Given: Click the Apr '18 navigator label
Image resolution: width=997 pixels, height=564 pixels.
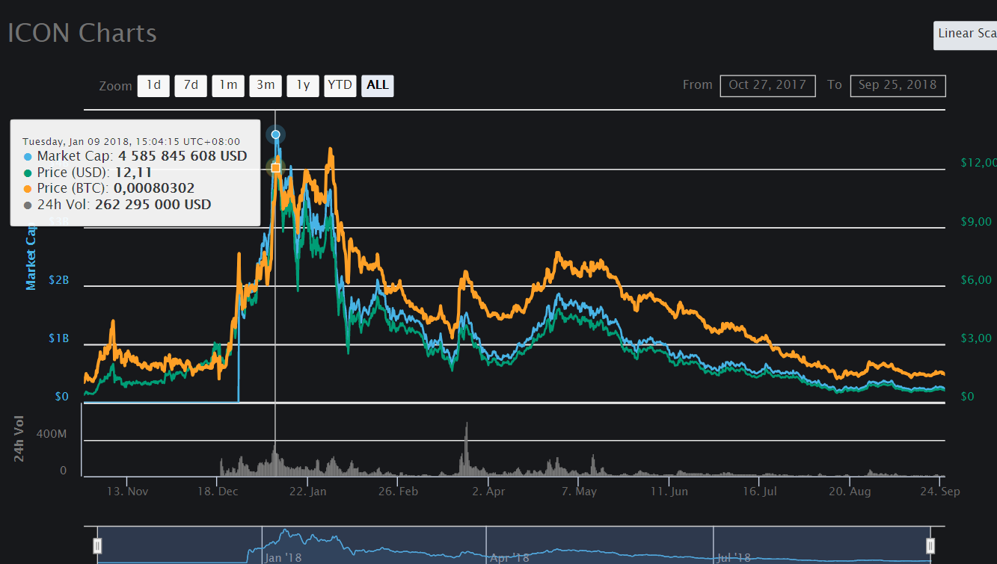Looking at the screenshot, I should coord(509,557).
